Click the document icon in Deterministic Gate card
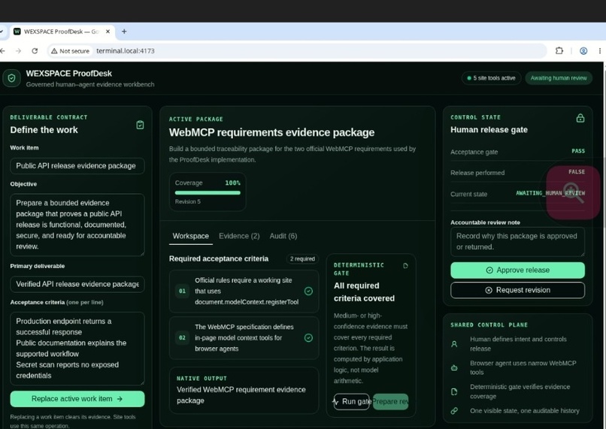 tap(405, 266)
